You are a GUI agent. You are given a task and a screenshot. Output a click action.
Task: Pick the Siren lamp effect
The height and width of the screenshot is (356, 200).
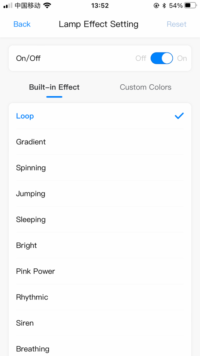click(100, 323)
